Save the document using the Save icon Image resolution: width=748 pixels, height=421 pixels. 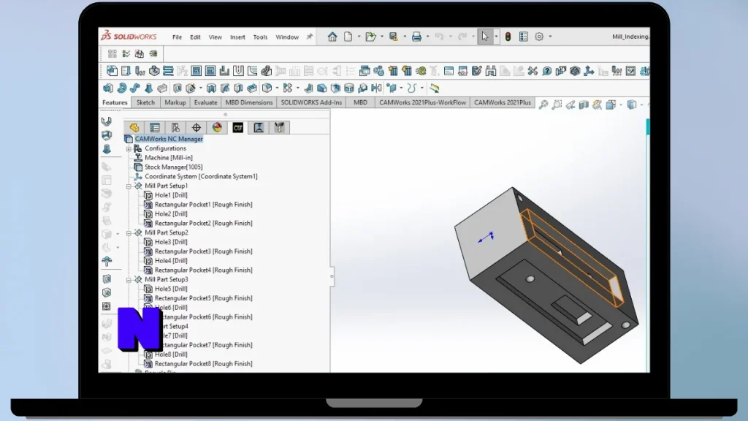394,37
